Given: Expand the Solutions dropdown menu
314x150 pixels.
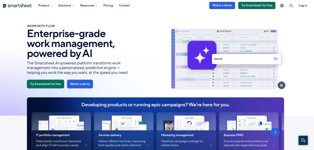Looking at the screenshot, I should coord(66,5).
